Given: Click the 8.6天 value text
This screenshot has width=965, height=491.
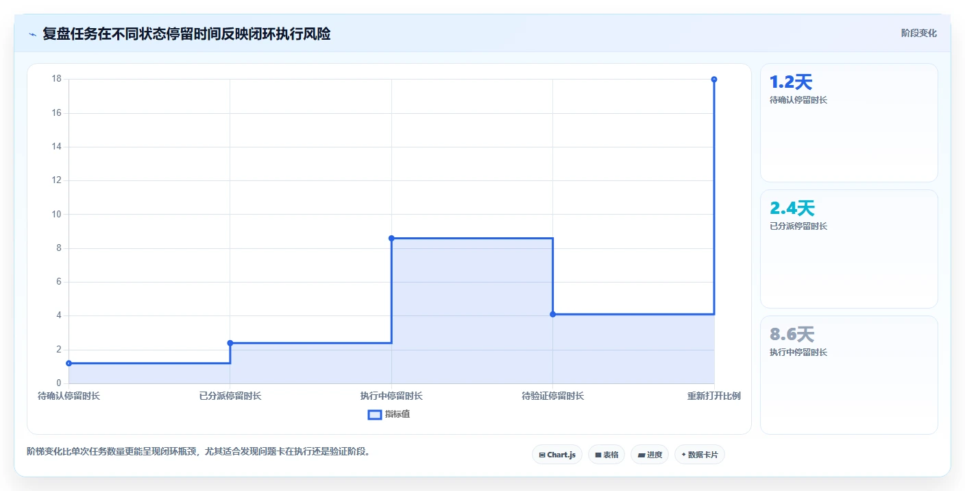Looking at the screenshot, I should 792,335.
